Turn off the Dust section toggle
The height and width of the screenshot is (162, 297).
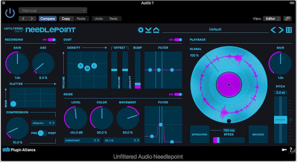pos(178,40)
